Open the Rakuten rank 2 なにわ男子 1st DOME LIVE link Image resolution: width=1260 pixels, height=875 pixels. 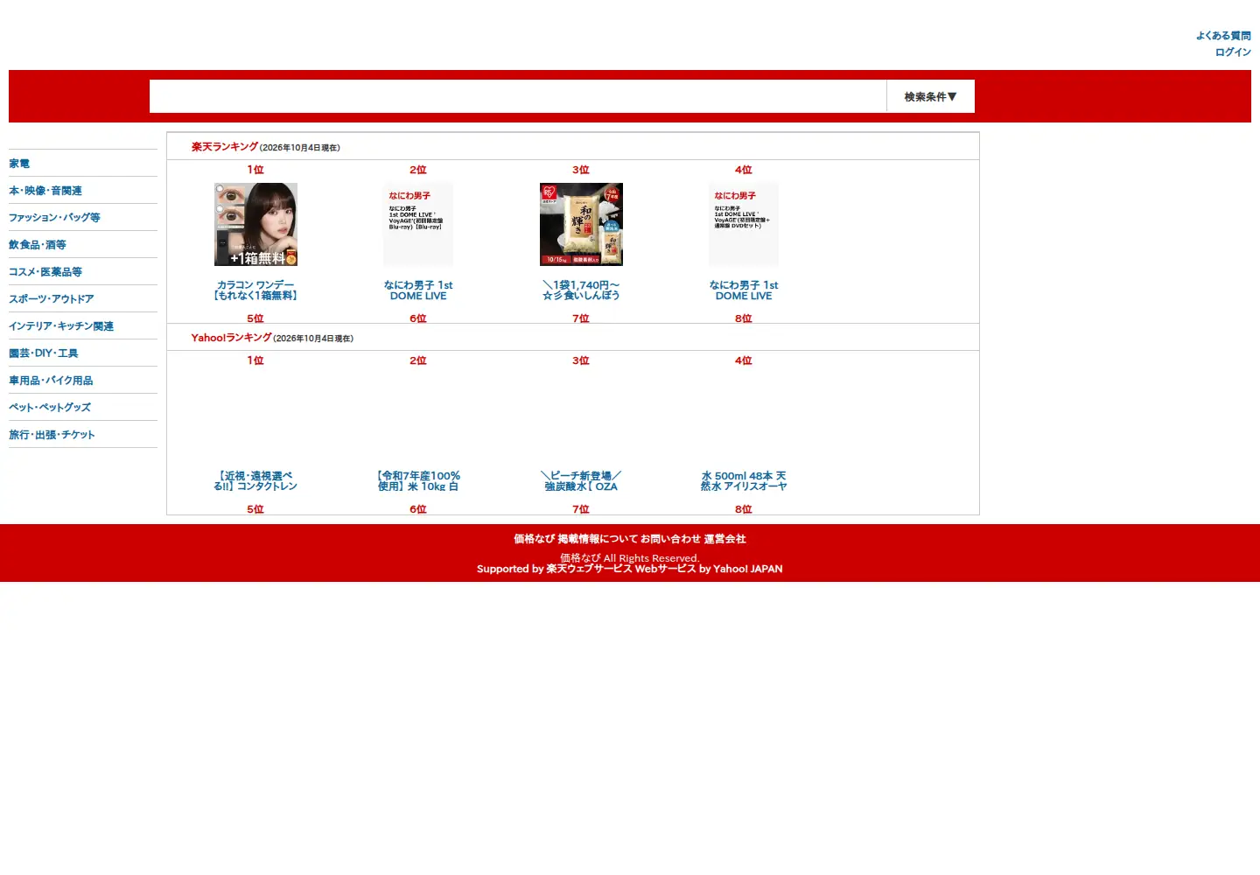click(x=418, y=290)
